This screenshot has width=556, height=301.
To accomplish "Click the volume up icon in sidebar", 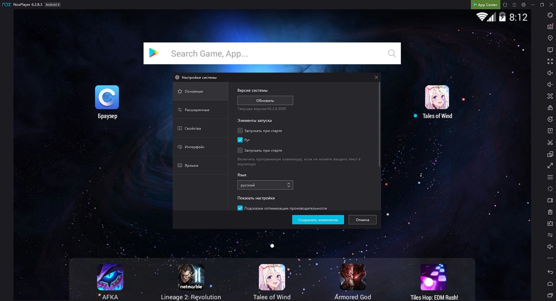I will pyautogui.click(x=550, y=73).
